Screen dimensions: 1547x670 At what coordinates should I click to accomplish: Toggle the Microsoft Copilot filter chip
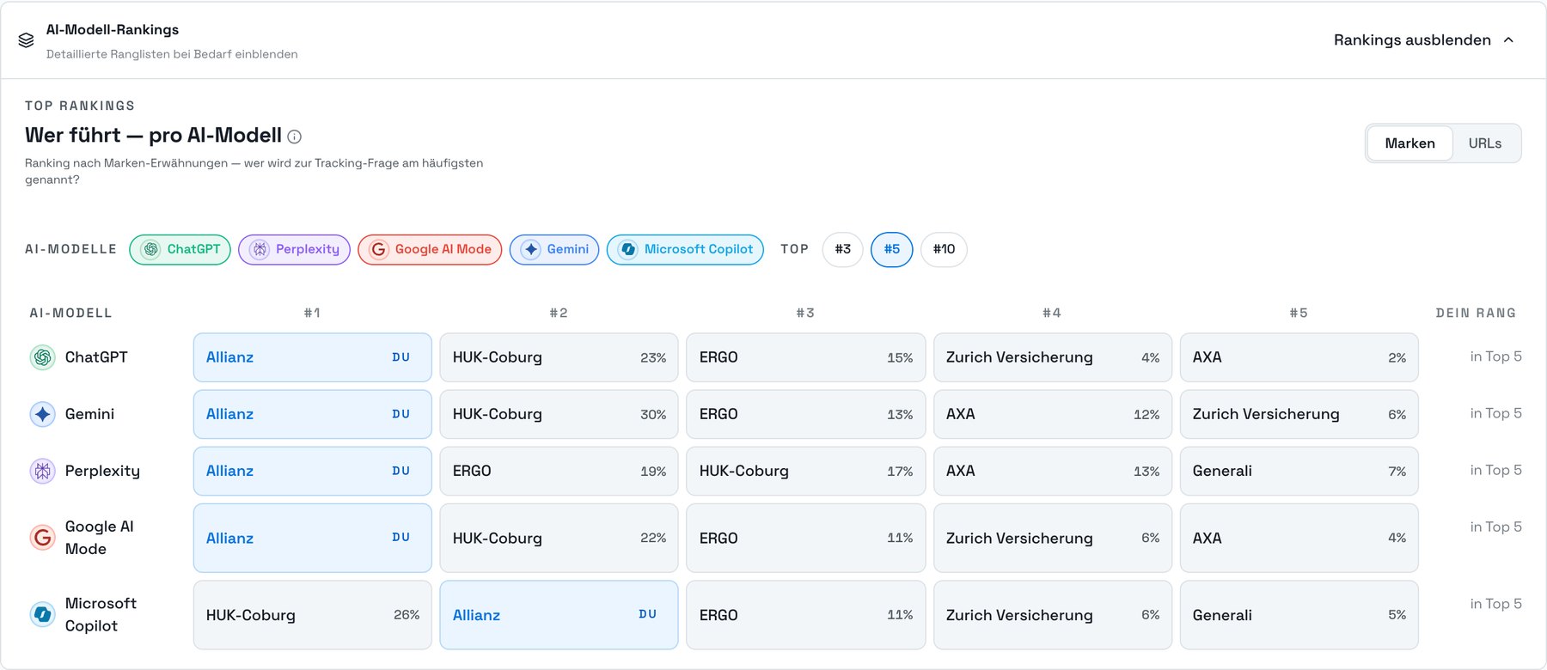coord(685,250)
